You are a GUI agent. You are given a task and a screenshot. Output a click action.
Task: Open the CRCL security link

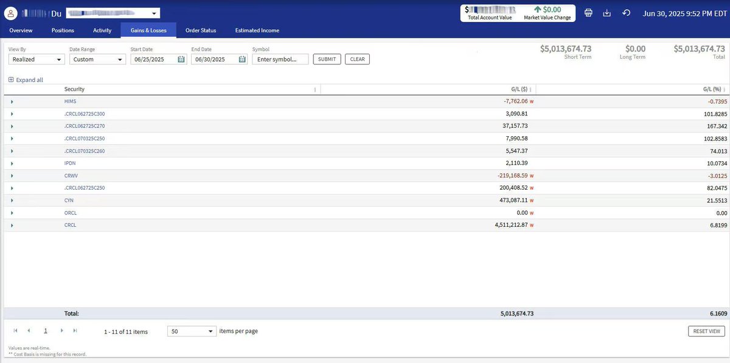70,225
